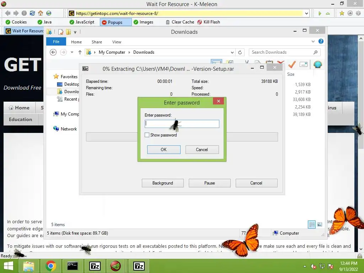Switch to details view icon
This screenshot has height=273, width=364.
click(x=312, y=224)
